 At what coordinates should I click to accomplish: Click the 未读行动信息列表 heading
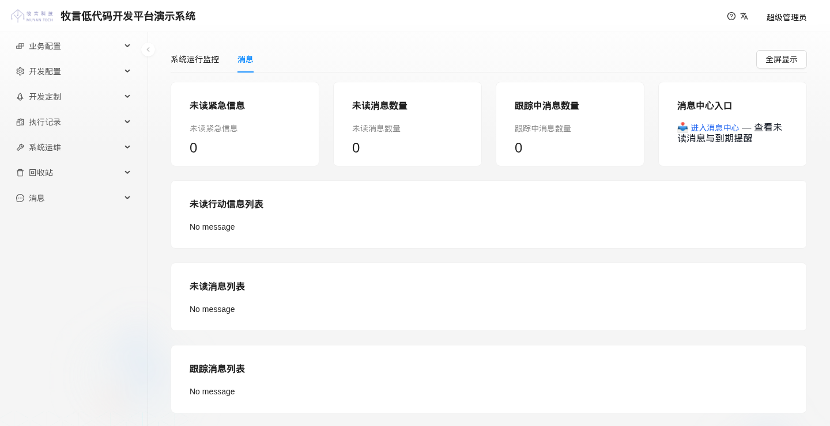227,204
